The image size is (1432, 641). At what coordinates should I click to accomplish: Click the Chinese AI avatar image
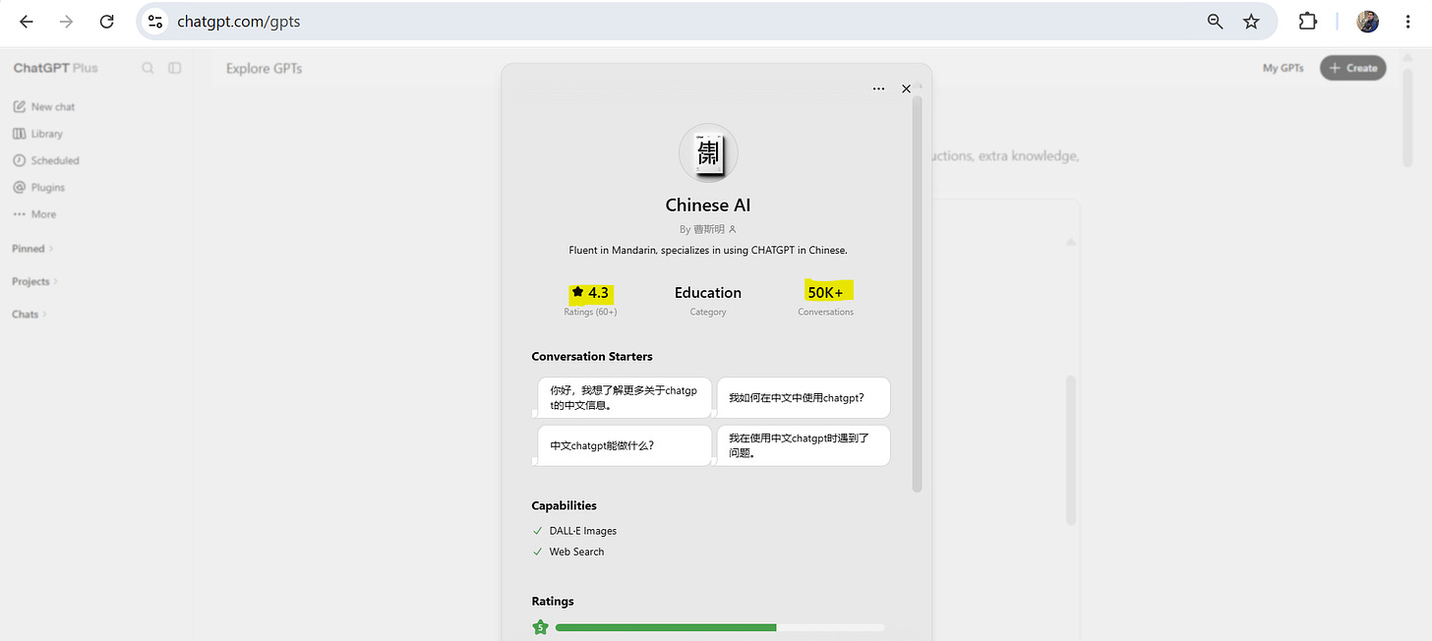click(708, 153)
